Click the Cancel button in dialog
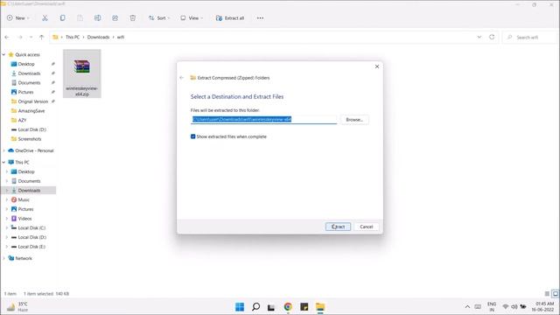Viewport: 560px width, 315px height. tap(366, 227)
